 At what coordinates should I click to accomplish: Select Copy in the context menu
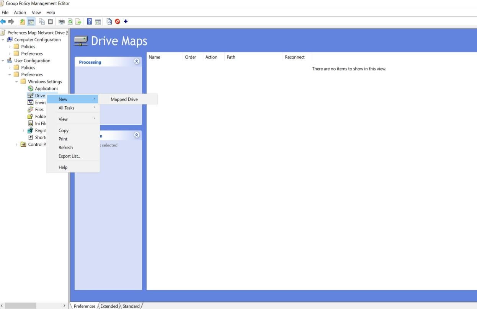point(73,130)
